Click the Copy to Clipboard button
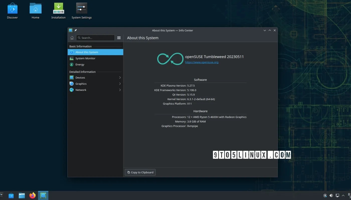 (x=140, y=172)
